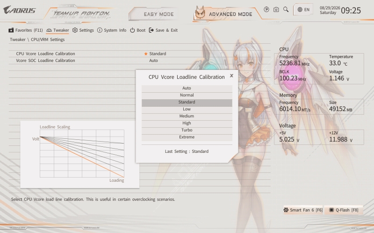Click the Tweaker \ CPU/VRM Settings breadcrumb
374x233 pixels.
click(x=37, y=40)
